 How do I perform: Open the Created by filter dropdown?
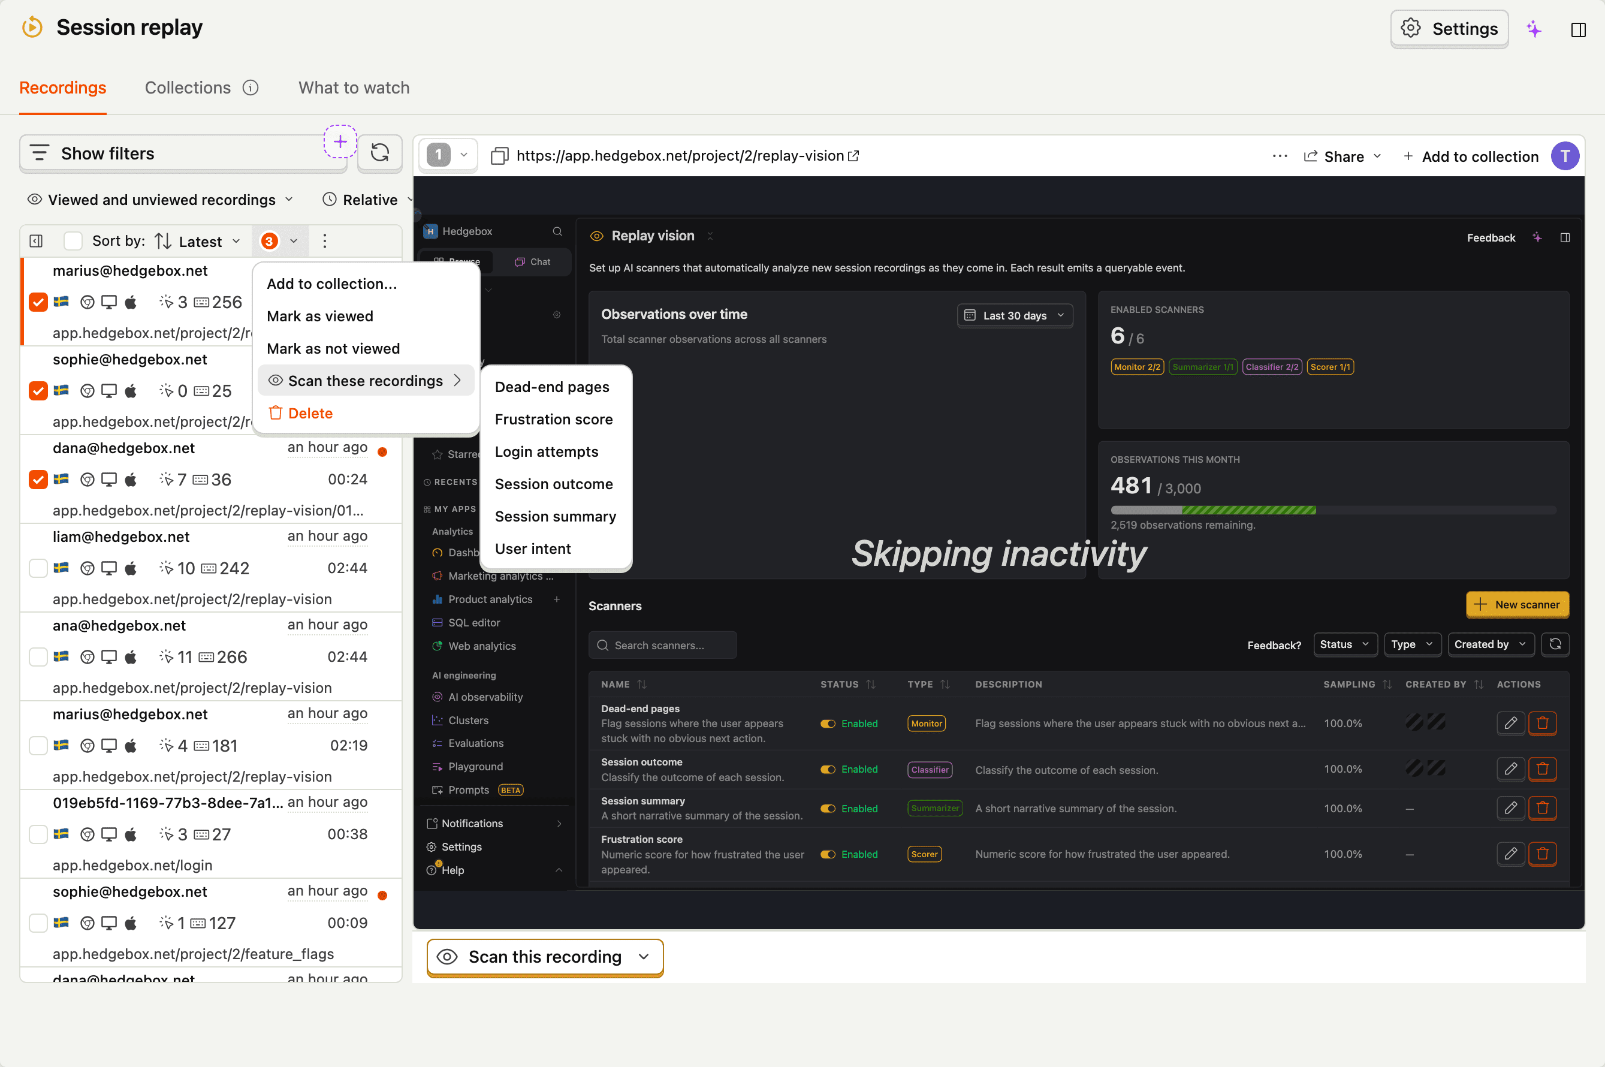point(1490,644)
